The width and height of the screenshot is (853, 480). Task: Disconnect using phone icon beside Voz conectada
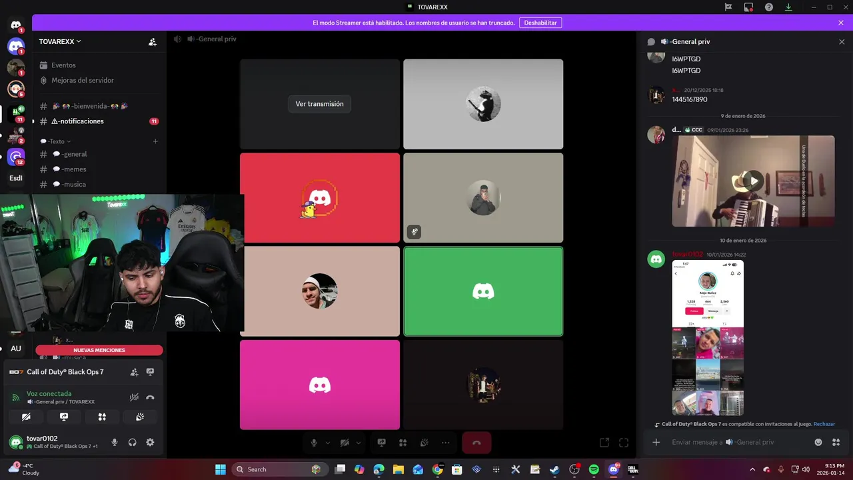[150, 397]
